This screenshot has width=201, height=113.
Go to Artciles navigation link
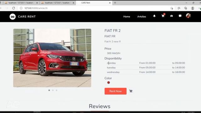point(142,17)
